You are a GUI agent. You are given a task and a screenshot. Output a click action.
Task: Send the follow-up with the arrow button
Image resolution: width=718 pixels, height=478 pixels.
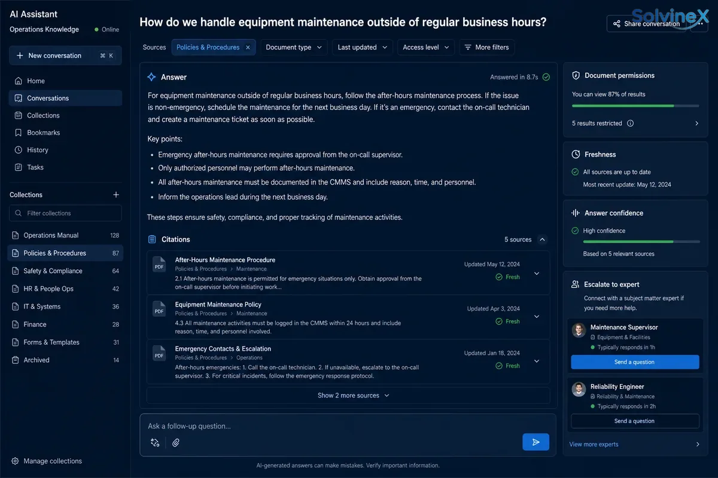point(536,442)
